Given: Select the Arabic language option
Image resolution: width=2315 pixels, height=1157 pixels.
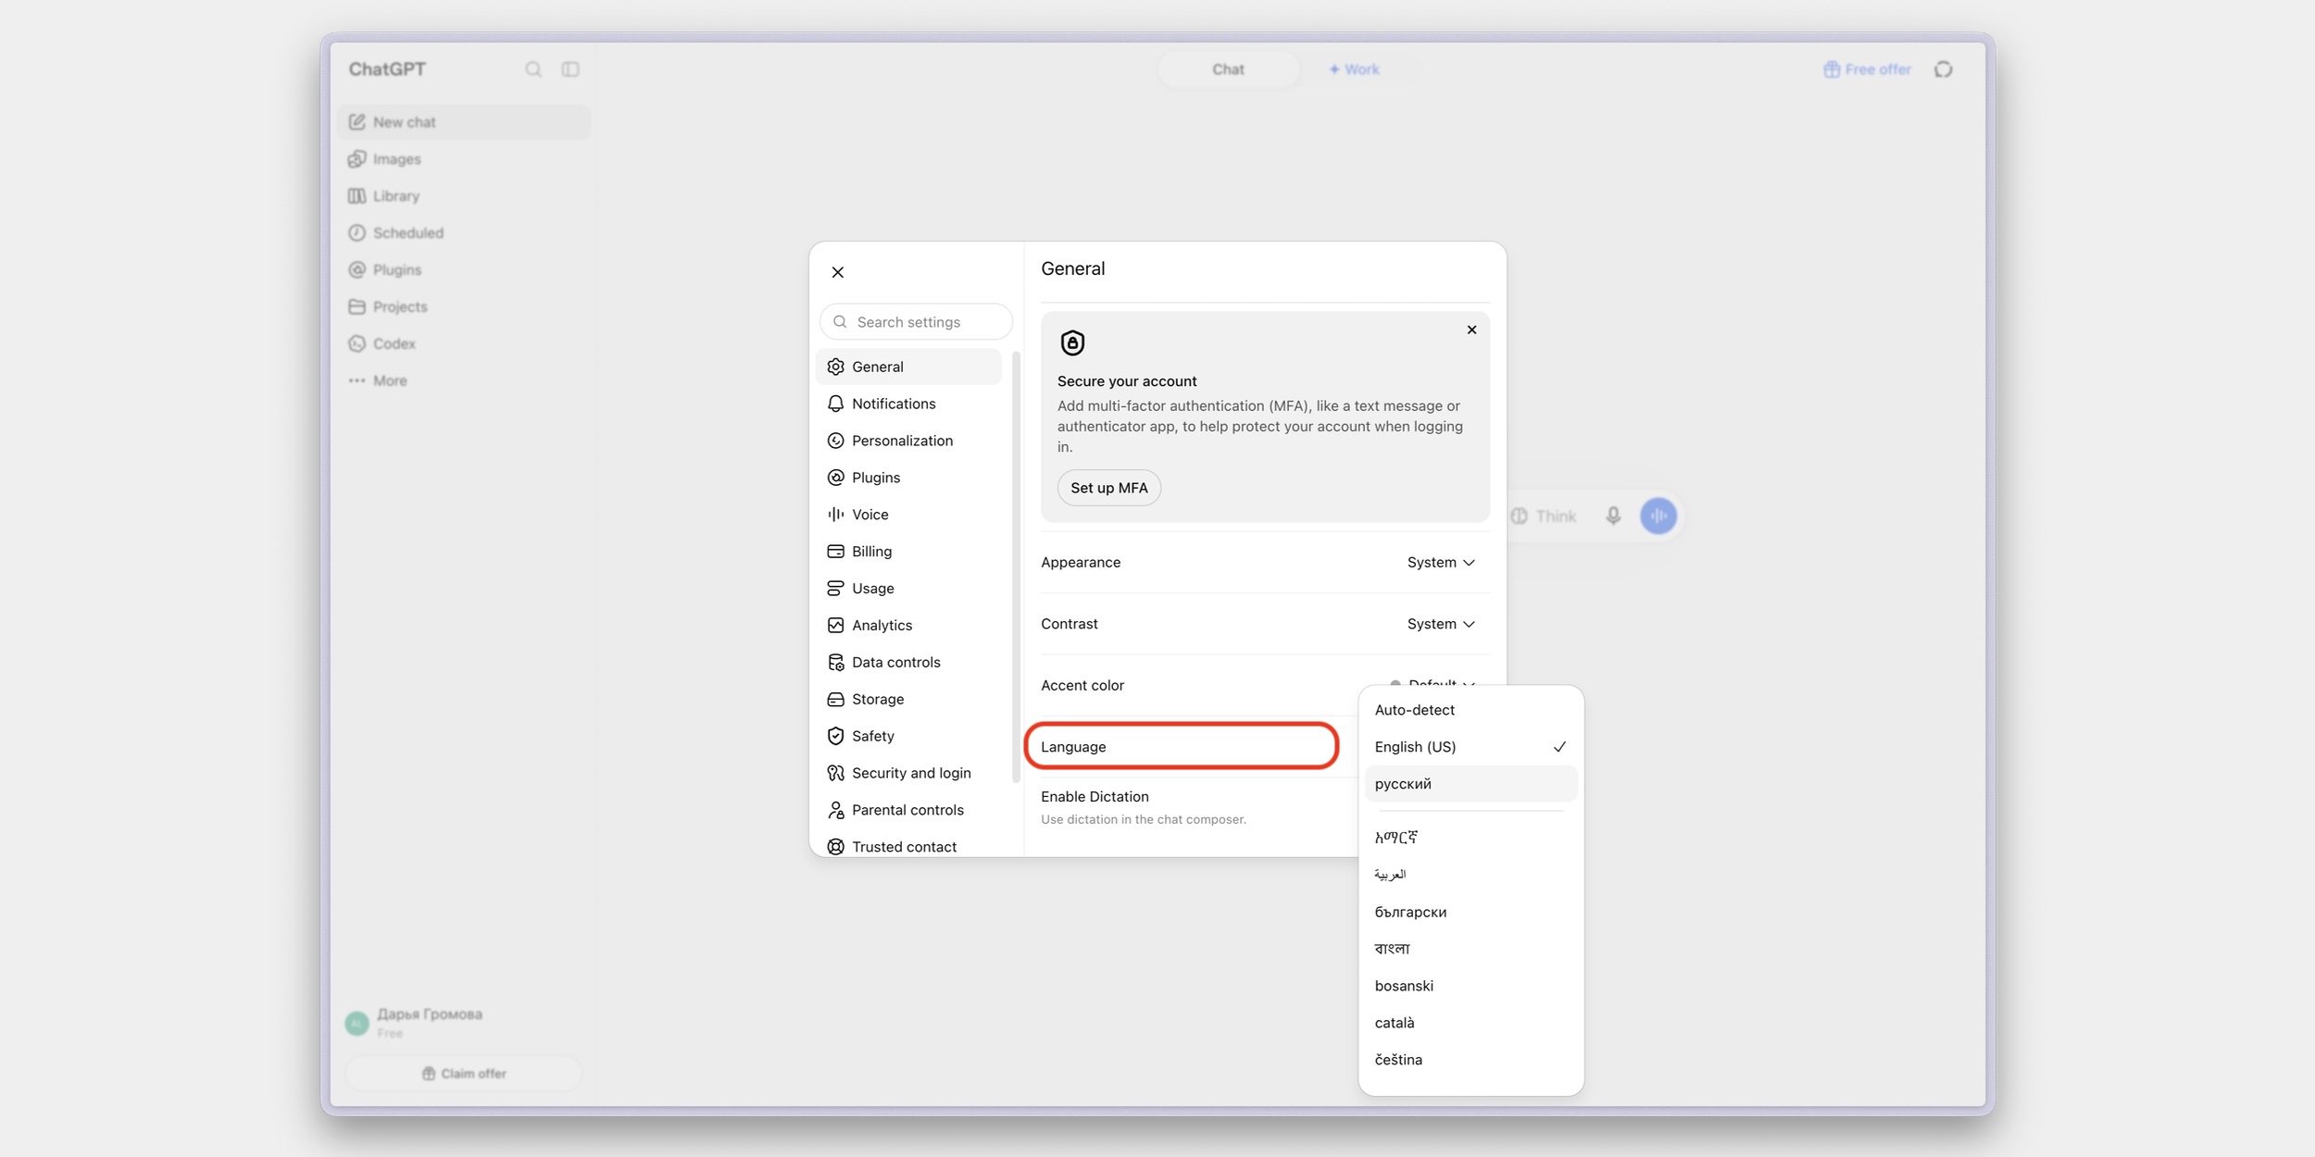Looking at the screenshot, I should pyautogui.click(x=1470, y=876).
